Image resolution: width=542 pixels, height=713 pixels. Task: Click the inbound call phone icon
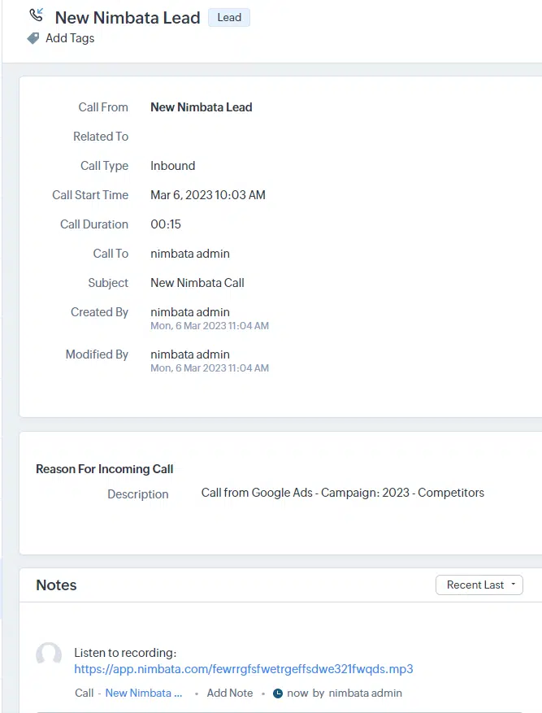pyautogui.click(x=37, y=15)
